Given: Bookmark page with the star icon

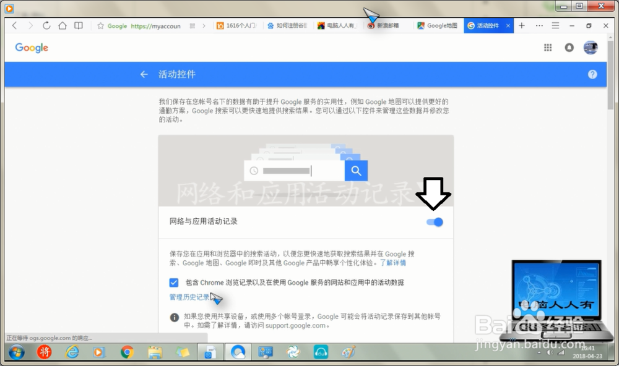Looking at the screenshot, I should 101,26.
